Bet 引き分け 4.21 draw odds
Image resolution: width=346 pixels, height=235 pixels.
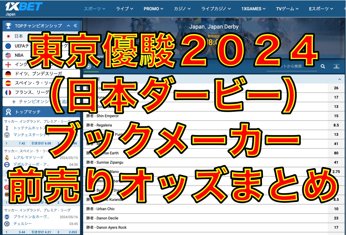coord(41,232)
